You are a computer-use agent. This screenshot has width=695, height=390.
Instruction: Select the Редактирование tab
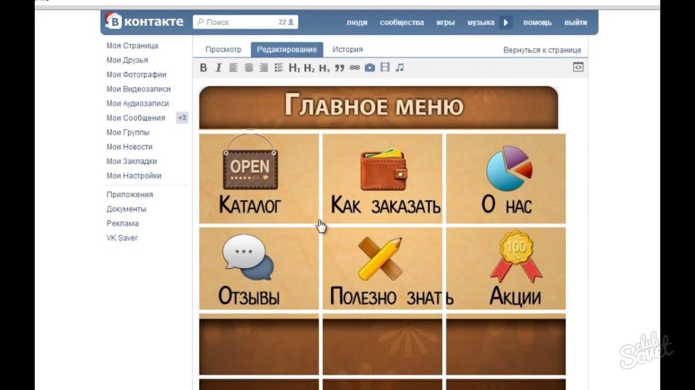click(287, 50)
